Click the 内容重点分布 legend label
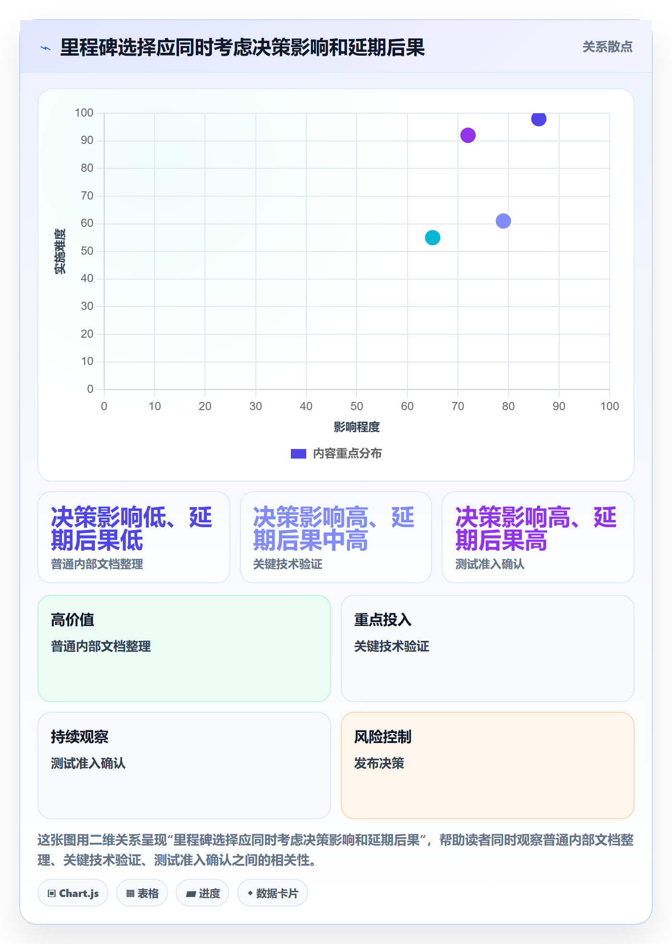 [x=347, y=454]
